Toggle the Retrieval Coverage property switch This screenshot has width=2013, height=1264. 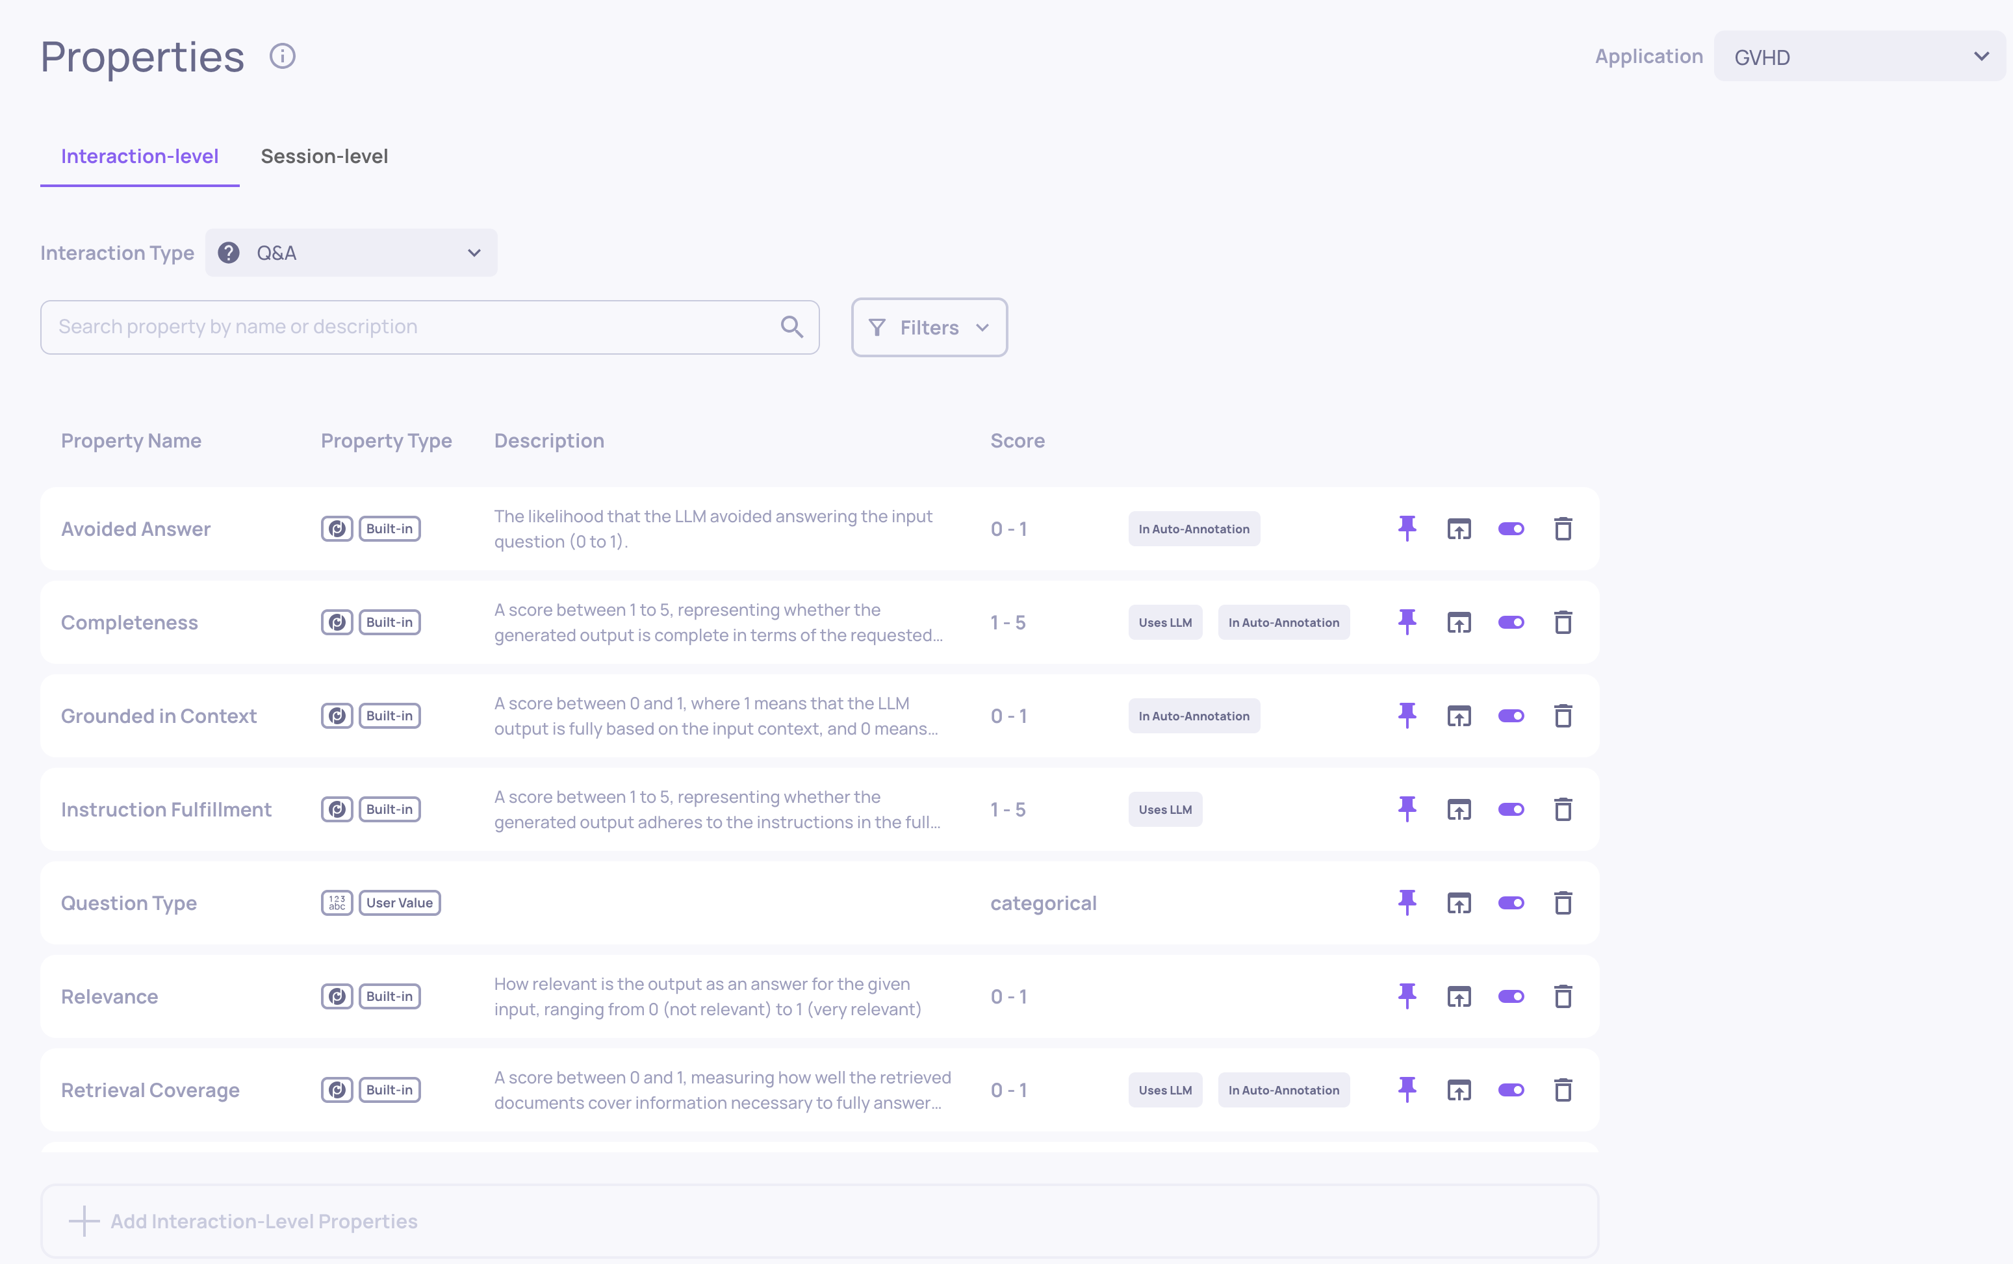click(1511, 1090)
